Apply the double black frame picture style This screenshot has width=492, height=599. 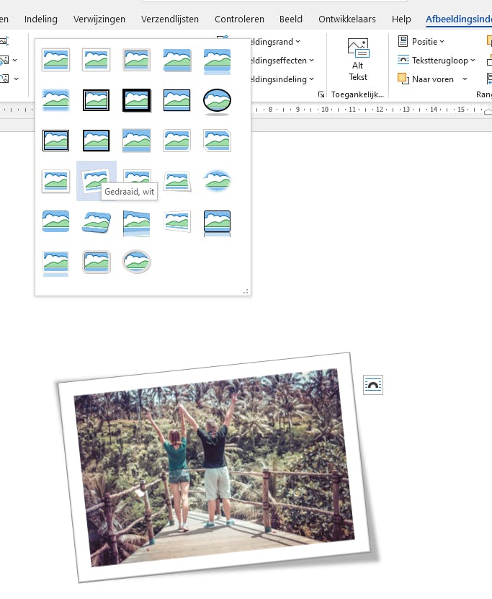pyautogui.click(x=97, y=100)
